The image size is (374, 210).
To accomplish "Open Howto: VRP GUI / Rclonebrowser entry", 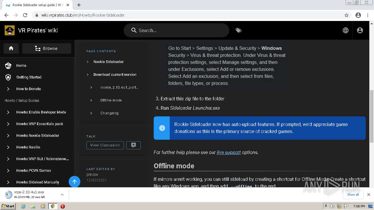I will coord(37,159).
